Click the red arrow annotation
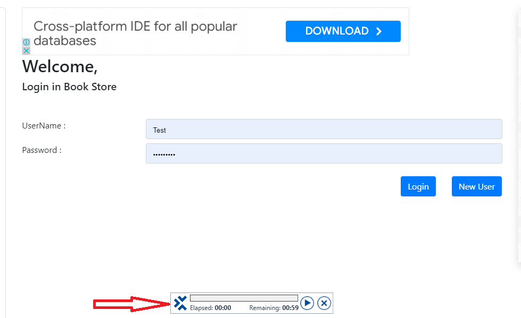The width and height of the screenshot is (521, 318). point(131,304)
